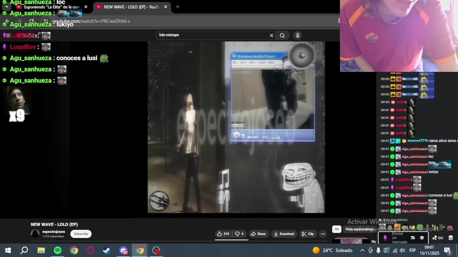
Task: Click the tray microphone icon
Action: click(x=378, y=250)
